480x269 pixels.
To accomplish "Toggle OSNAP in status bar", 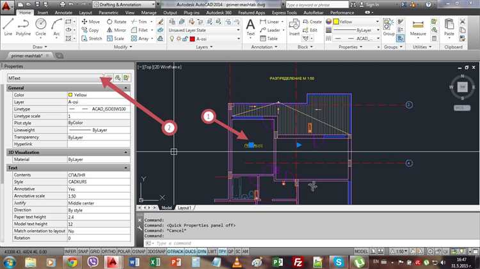I will 139,251.
